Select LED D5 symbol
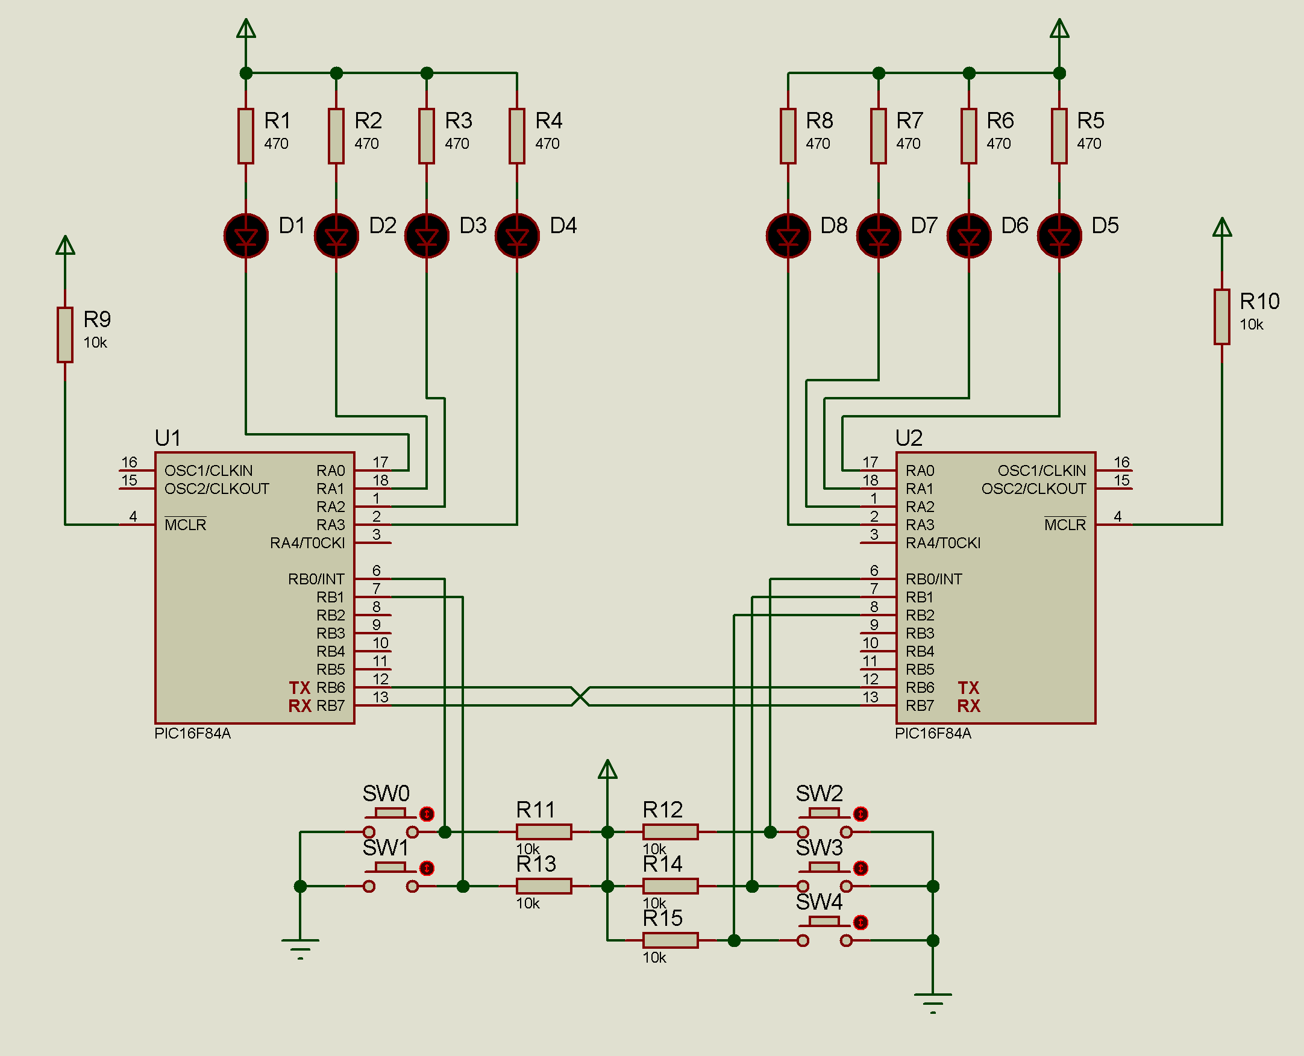The image size is (1304, 1056). (x=1059, y=236)
